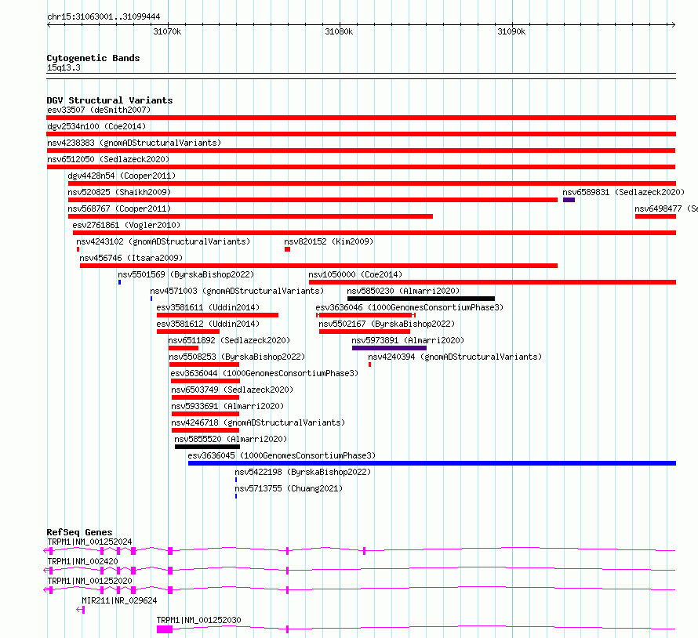Click the DGV Structural Variants track title
The width and height of the screenshot is (698, 638).
pyautogui.click(x=110, y=100)
